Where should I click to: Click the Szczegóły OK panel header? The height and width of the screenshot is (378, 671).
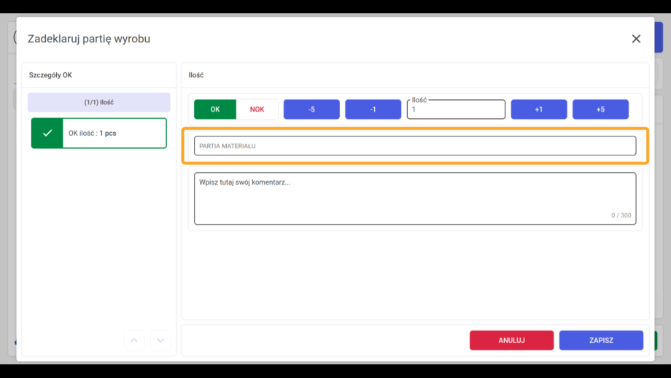pyautogui.click(x=50, y=75)
